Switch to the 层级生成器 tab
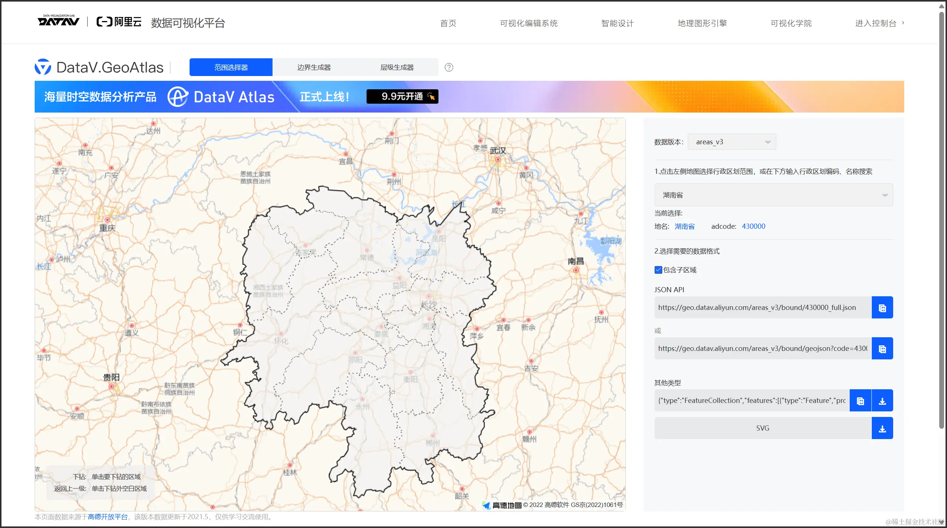Viewport: 947px width, 528px height. 397,68
